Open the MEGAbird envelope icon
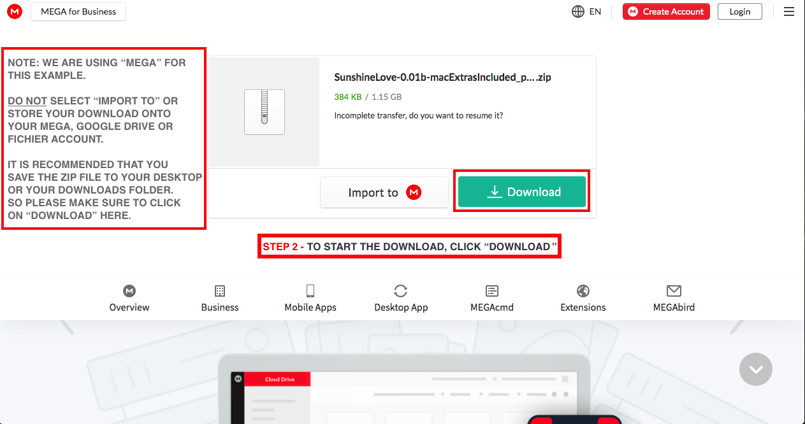 tap(674, 291)
